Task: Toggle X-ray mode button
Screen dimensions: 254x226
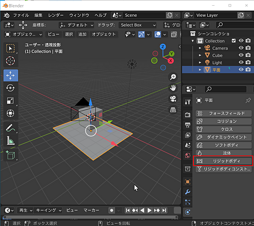Action: click(x=174, y=35)
